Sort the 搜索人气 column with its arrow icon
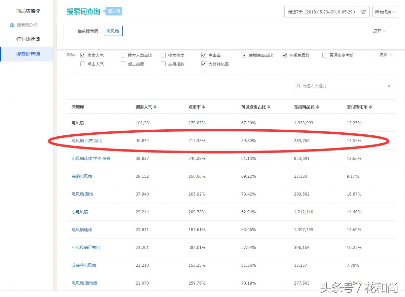Image resolution: width=405 pixels, height=297 pixels. (154, 107)
